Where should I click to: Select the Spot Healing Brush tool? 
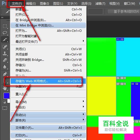(x=5, y=47)
